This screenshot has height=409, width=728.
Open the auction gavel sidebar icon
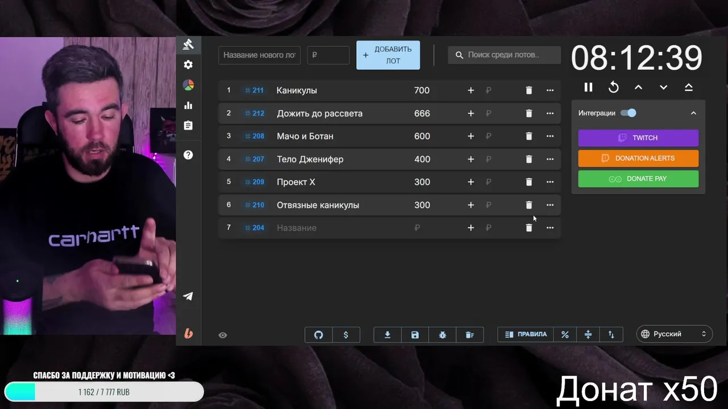188,44
